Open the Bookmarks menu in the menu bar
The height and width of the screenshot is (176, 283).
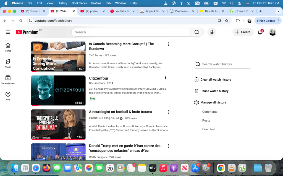pos(79,3)
